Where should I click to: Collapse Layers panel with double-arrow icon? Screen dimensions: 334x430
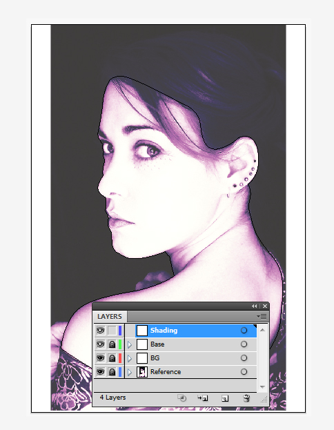[255, 306]
